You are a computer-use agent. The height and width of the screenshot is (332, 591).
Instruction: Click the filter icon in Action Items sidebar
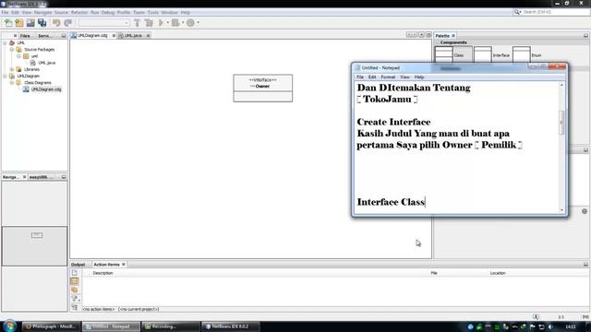click(75, 299)
